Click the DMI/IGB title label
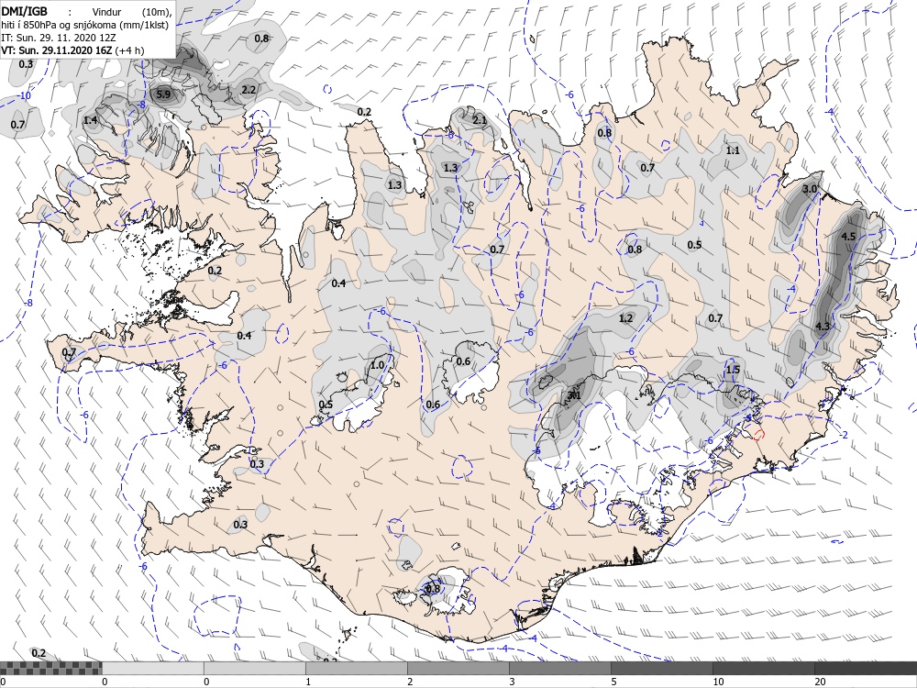This screenshot has height=688, width=917. tap(24, 11)
